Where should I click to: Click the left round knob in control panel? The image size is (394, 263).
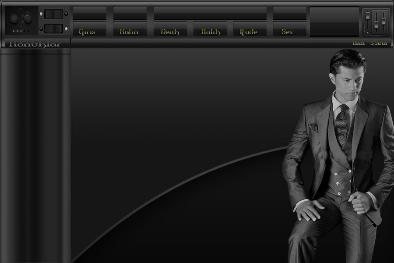click(14, 18)
